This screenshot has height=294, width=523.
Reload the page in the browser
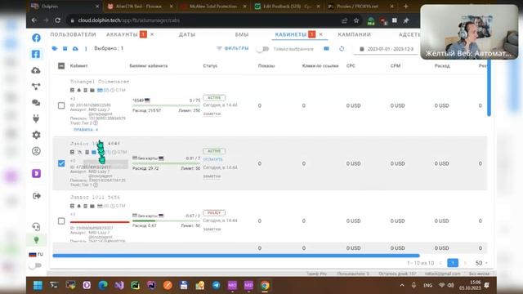coord(58,20)
